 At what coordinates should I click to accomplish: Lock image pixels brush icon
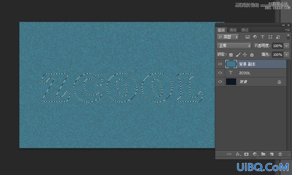click(238, 55)
